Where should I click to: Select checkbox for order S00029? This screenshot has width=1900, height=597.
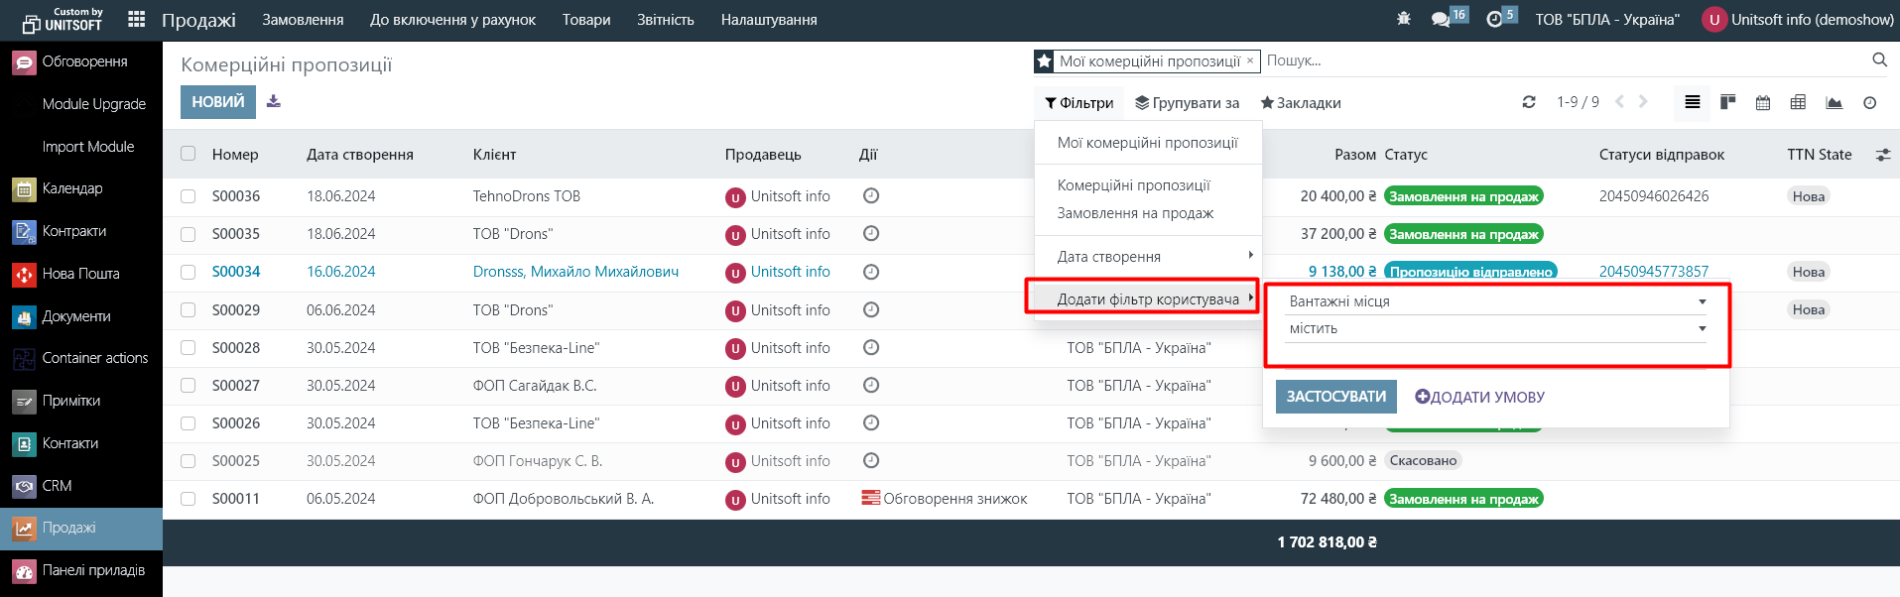(189, 310)
